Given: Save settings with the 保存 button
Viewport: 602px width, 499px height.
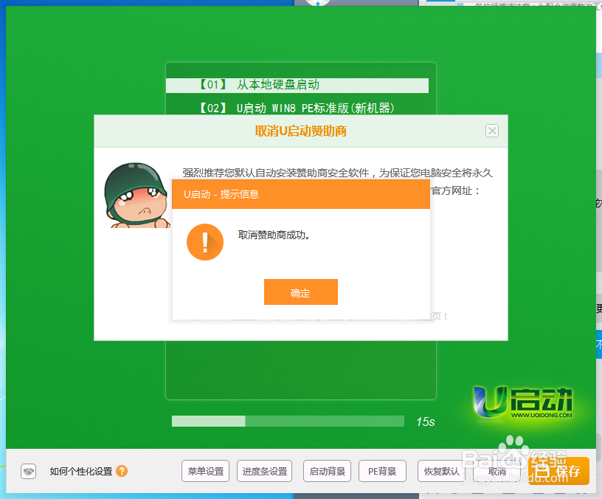Looking at the screenshot, I should tap(558, 471).
